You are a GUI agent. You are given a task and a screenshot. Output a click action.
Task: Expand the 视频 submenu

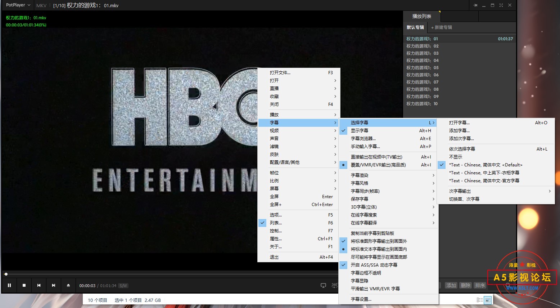299,130
